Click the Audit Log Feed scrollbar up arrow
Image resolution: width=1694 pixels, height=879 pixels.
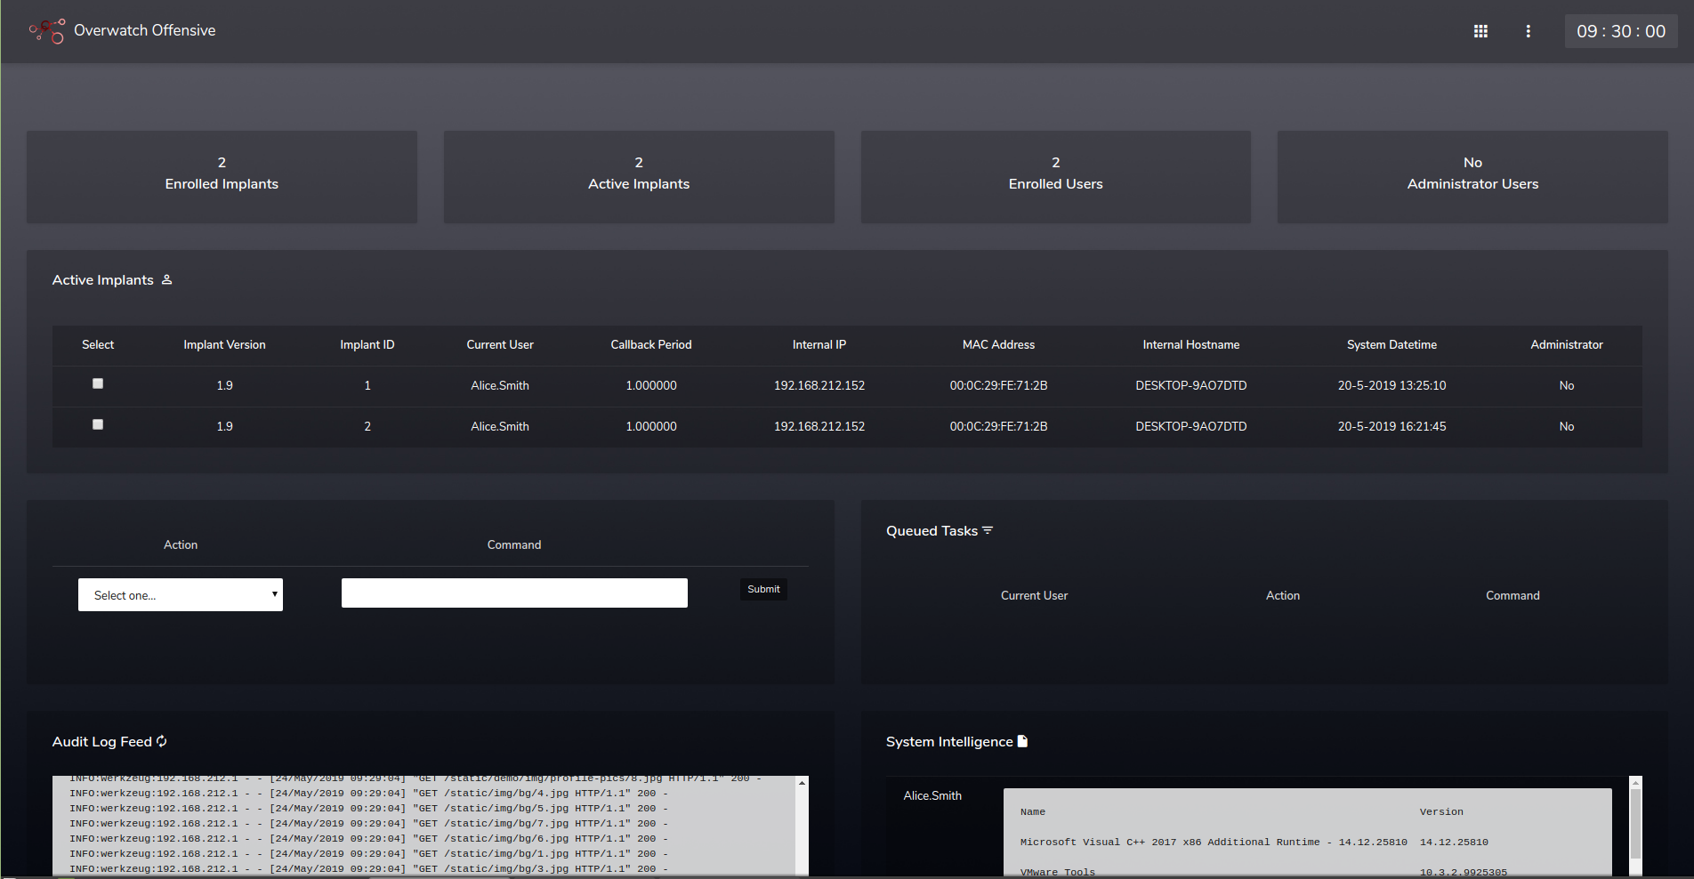802,783
